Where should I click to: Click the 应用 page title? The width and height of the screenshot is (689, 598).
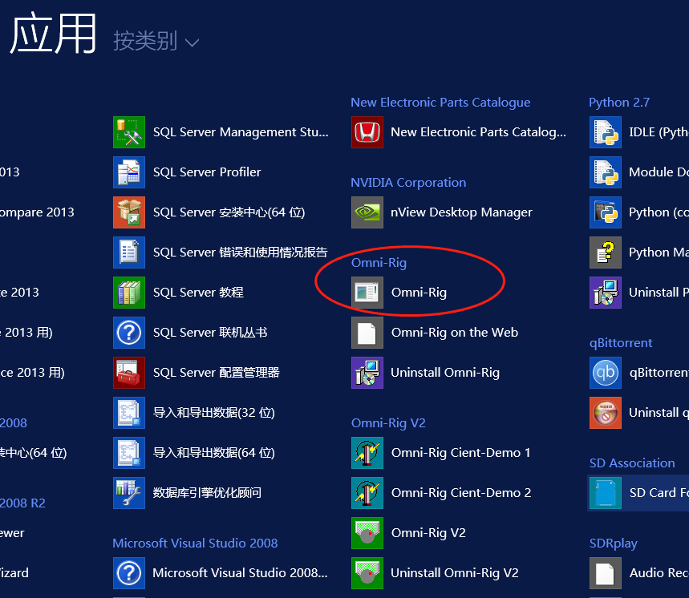click(x=53, y=34)
